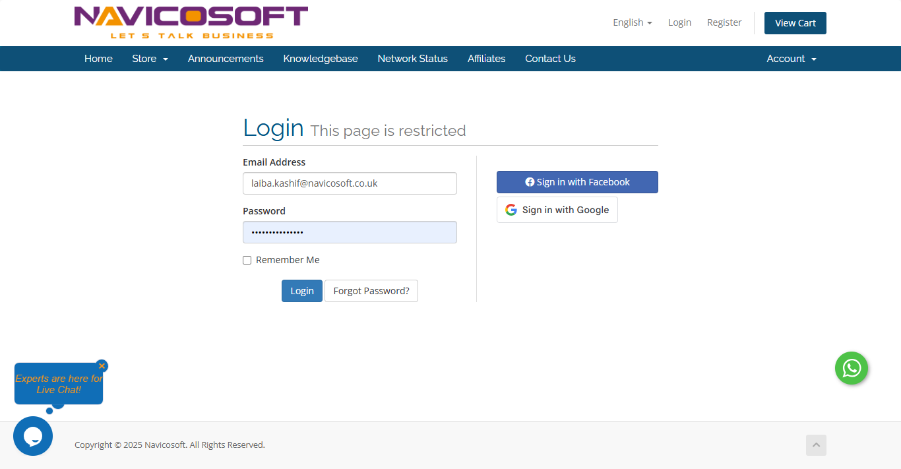Image resolution: width=901 pixels, height=469 pixels.
Task: Click the scroll-to-top arrow icon
Action: click(816, 445)
